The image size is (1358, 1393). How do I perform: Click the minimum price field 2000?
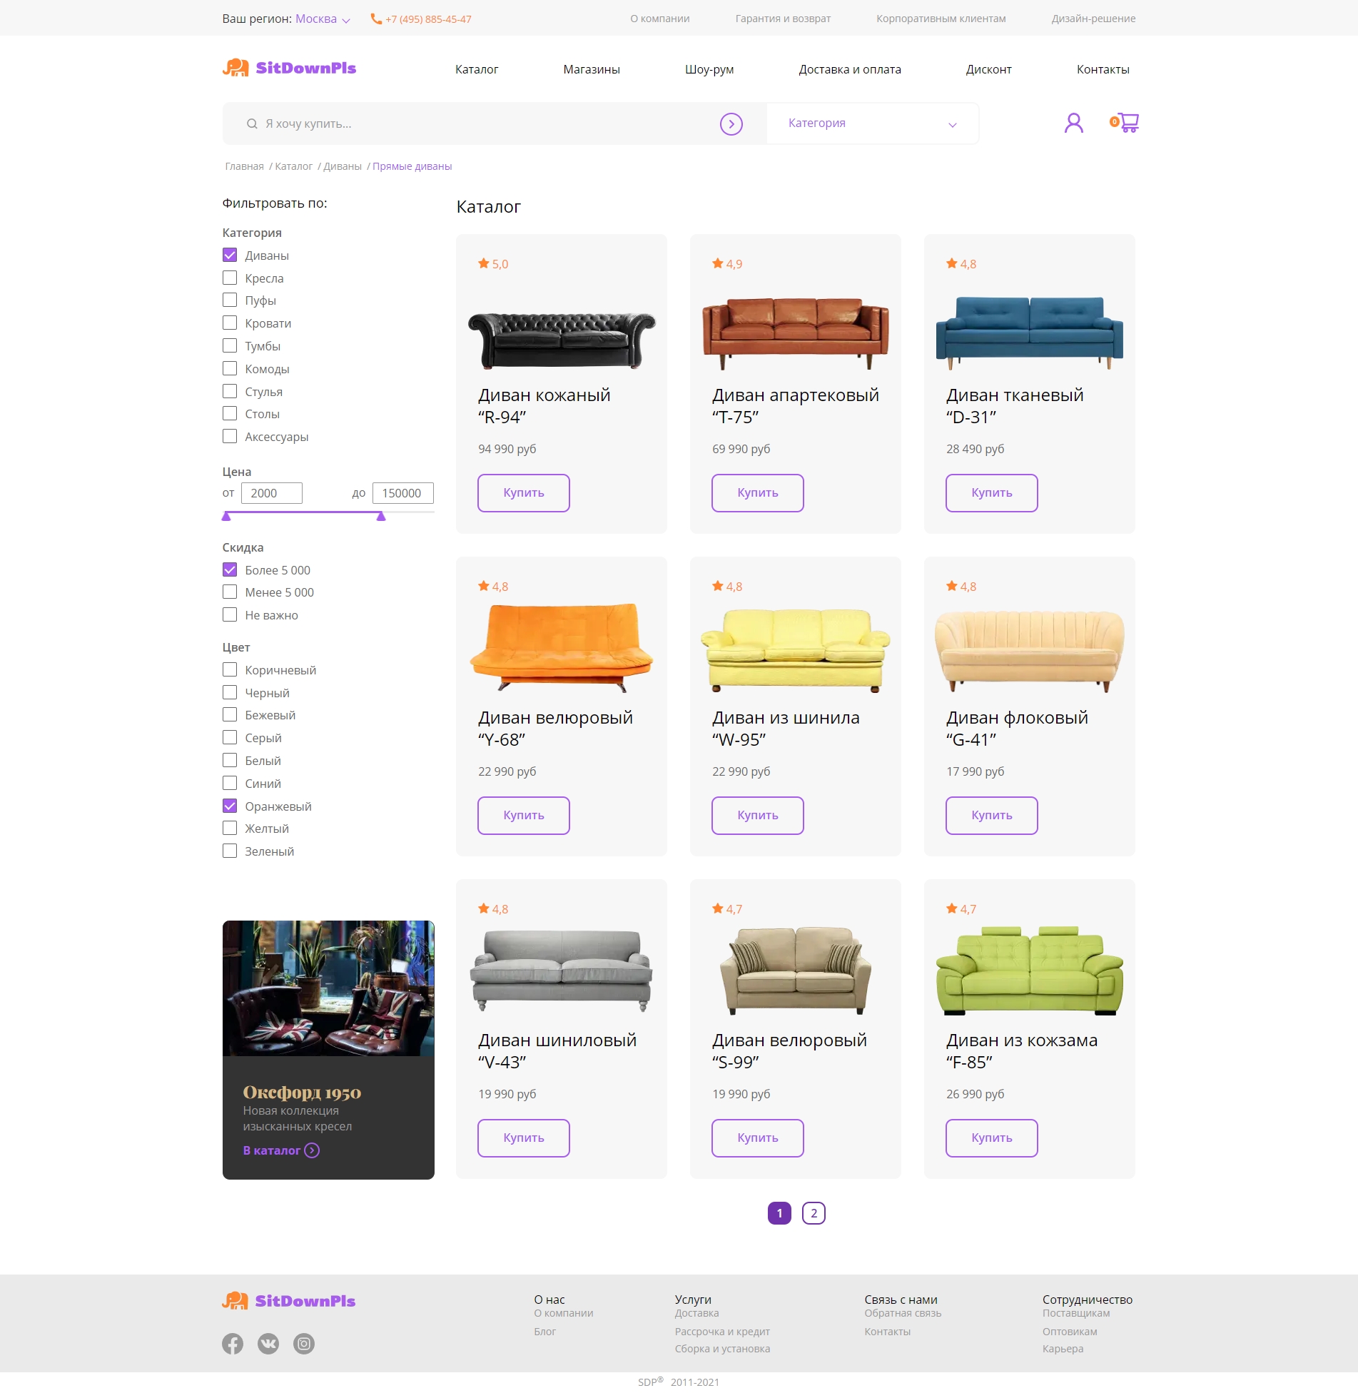tap(272, 493)
